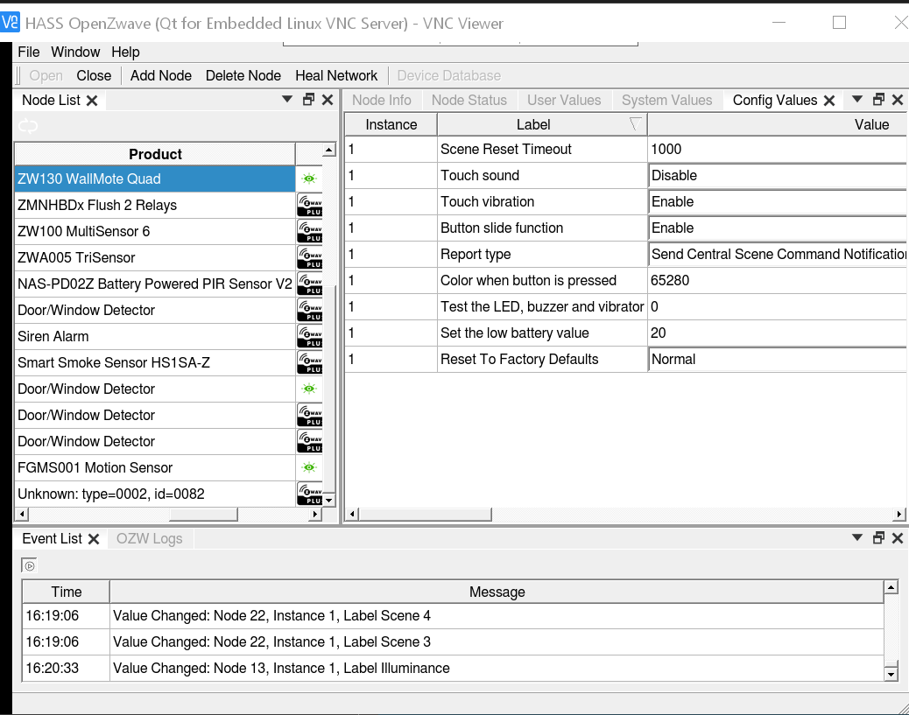Click the Z-Wave Plus icon beside ZW100 MultiSensor 6

tap(309, 231)
